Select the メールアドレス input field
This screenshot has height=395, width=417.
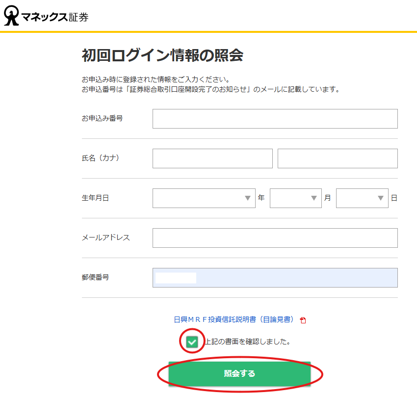click(275, 238)
